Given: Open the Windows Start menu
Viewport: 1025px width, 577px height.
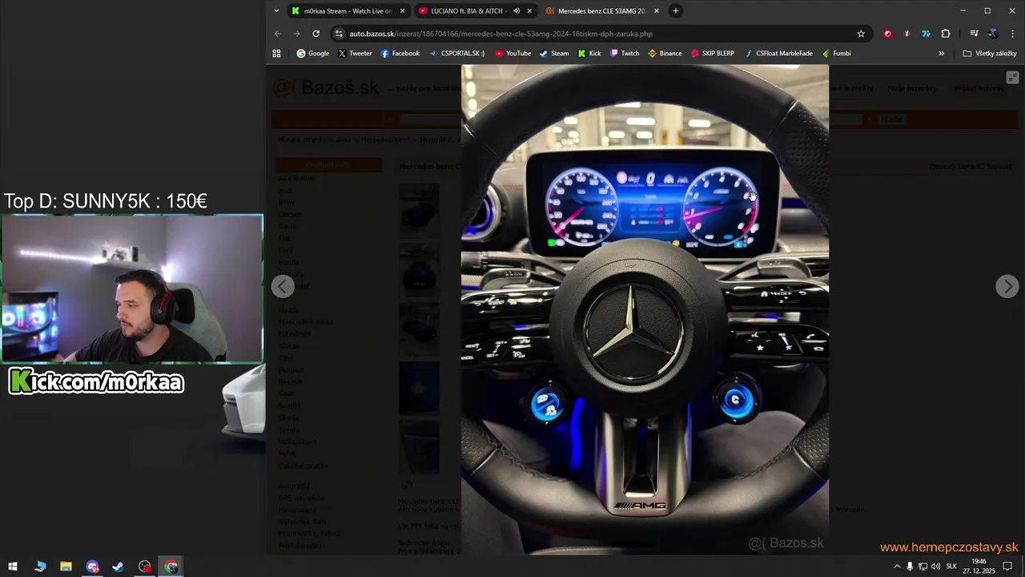Looking at the screenshot, I should pyautogui.click(x=13, y=567).
